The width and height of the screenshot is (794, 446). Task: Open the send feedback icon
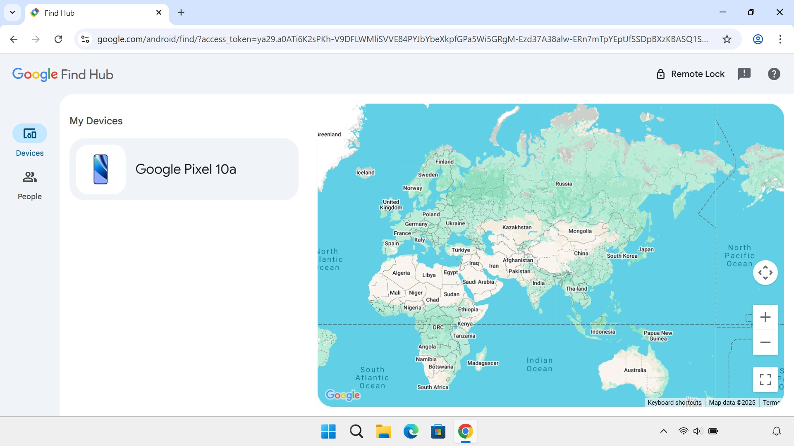[744, 74]
